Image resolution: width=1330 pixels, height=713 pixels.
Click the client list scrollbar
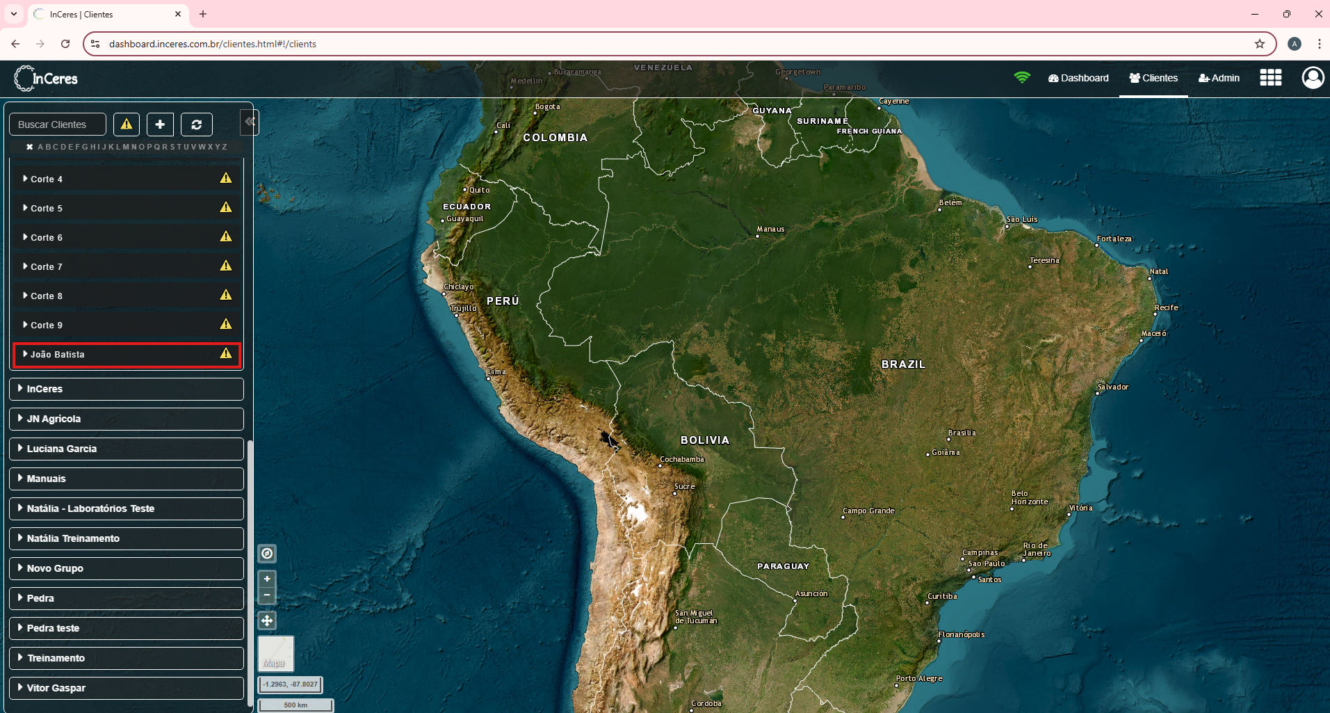coord(250,574)
